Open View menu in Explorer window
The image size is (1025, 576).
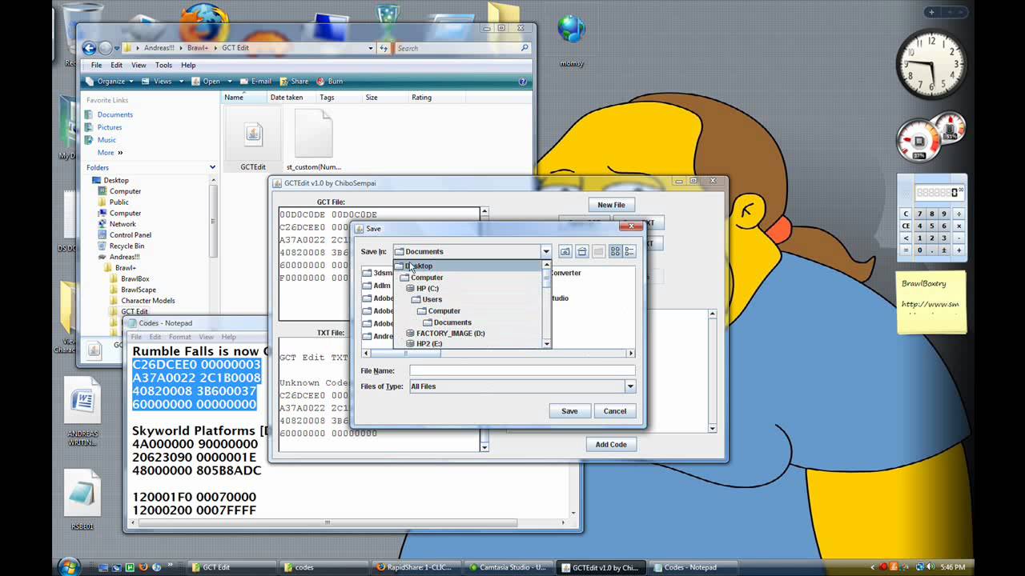pyautogui.click(x=139, y=65)
